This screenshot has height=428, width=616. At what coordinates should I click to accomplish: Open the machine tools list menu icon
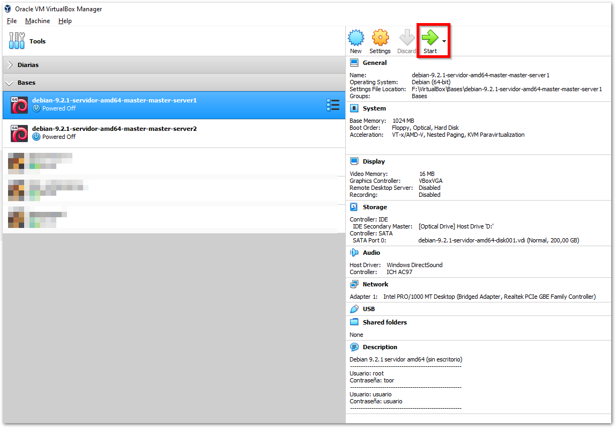332,105
